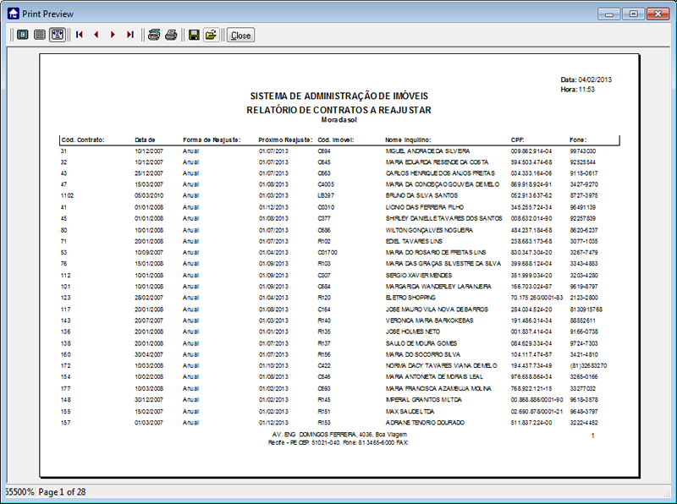Maximize the Print Preview window

coord(632,14)
